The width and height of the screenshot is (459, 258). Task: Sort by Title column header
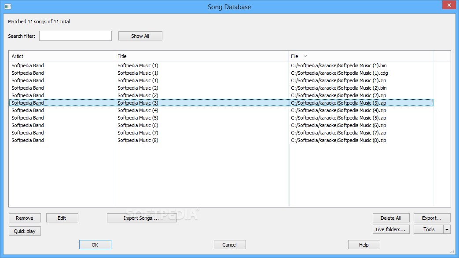click(202, 56)
